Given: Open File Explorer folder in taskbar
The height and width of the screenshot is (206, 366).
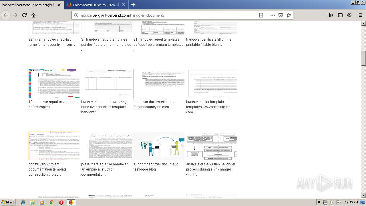Looking at the screenshot, I should 32,202.
